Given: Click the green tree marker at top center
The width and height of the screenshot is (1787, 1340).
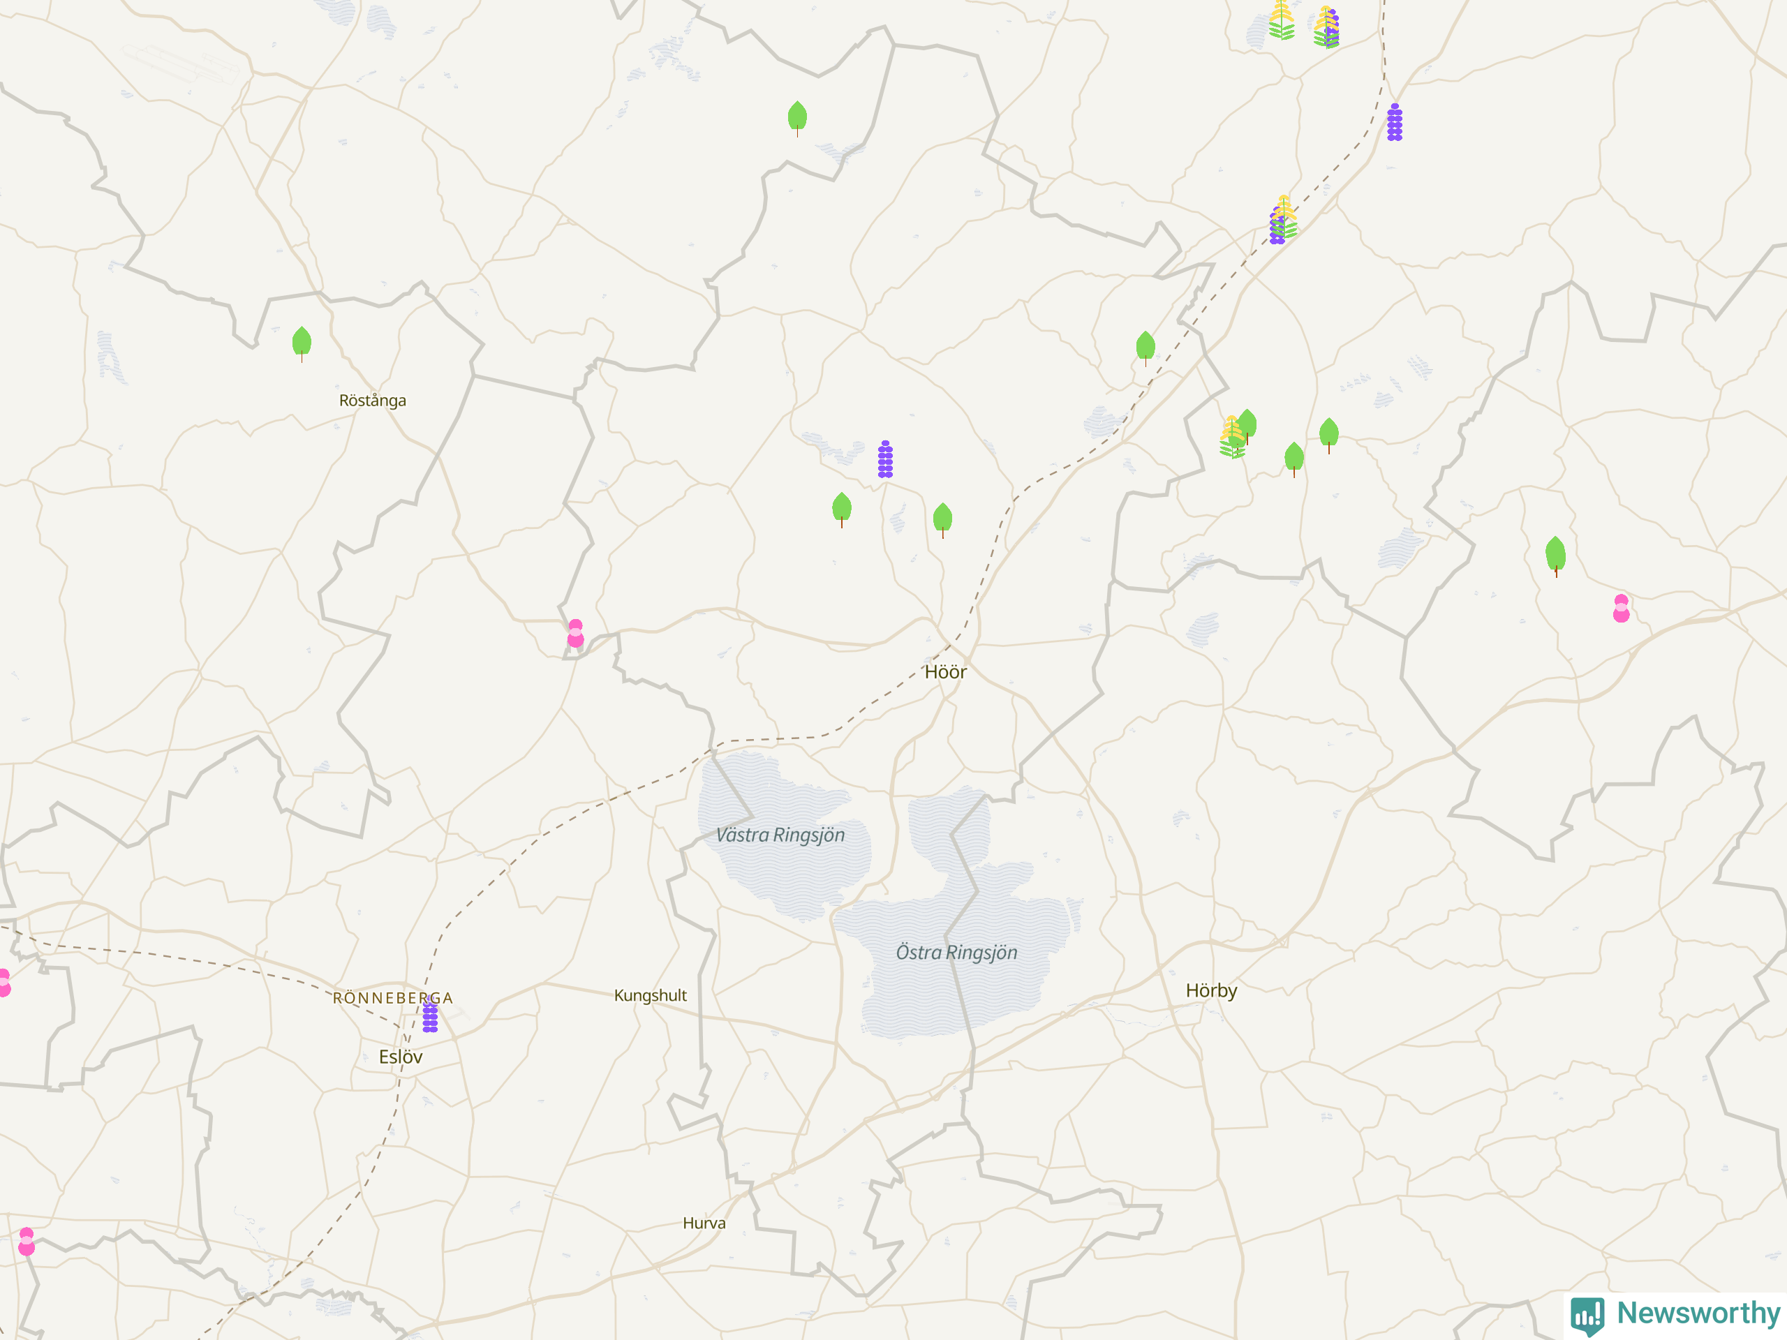Looking at the screenshot, I should point(797,118).
